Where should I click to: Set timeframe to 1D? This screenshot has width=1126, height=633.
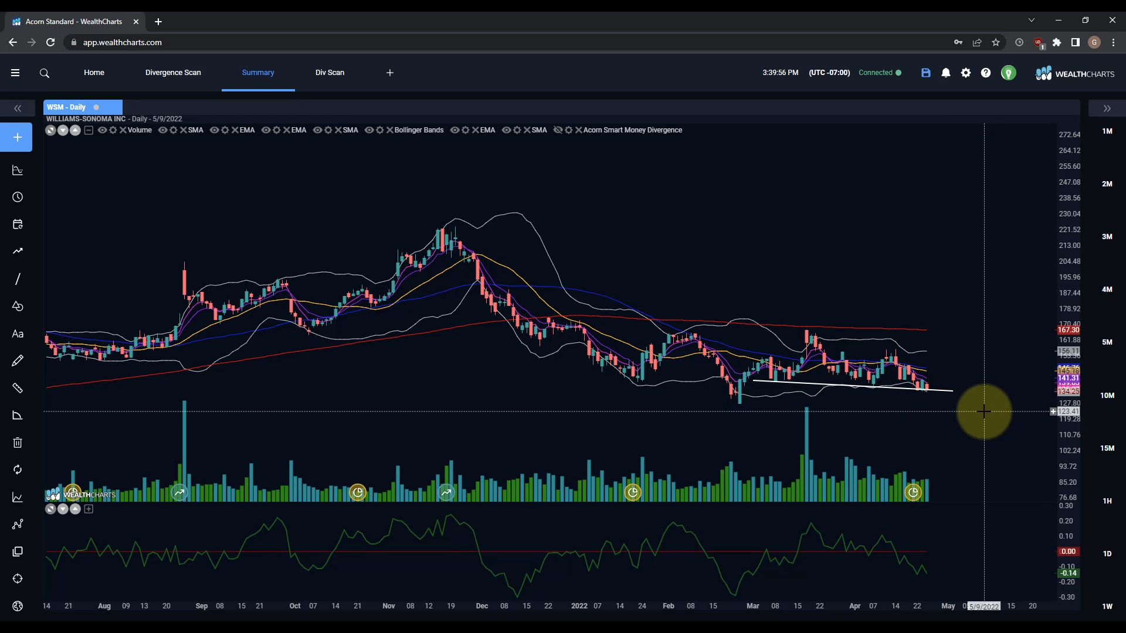click(1107, 554)
